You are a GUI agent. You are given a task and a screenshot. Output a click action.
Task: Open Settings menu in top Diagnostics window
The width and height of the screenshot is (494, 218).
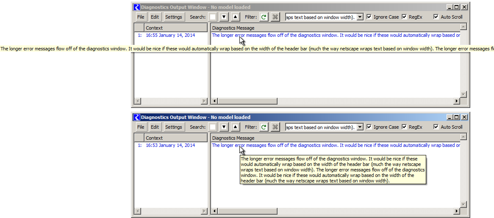(x=174, y=17)
